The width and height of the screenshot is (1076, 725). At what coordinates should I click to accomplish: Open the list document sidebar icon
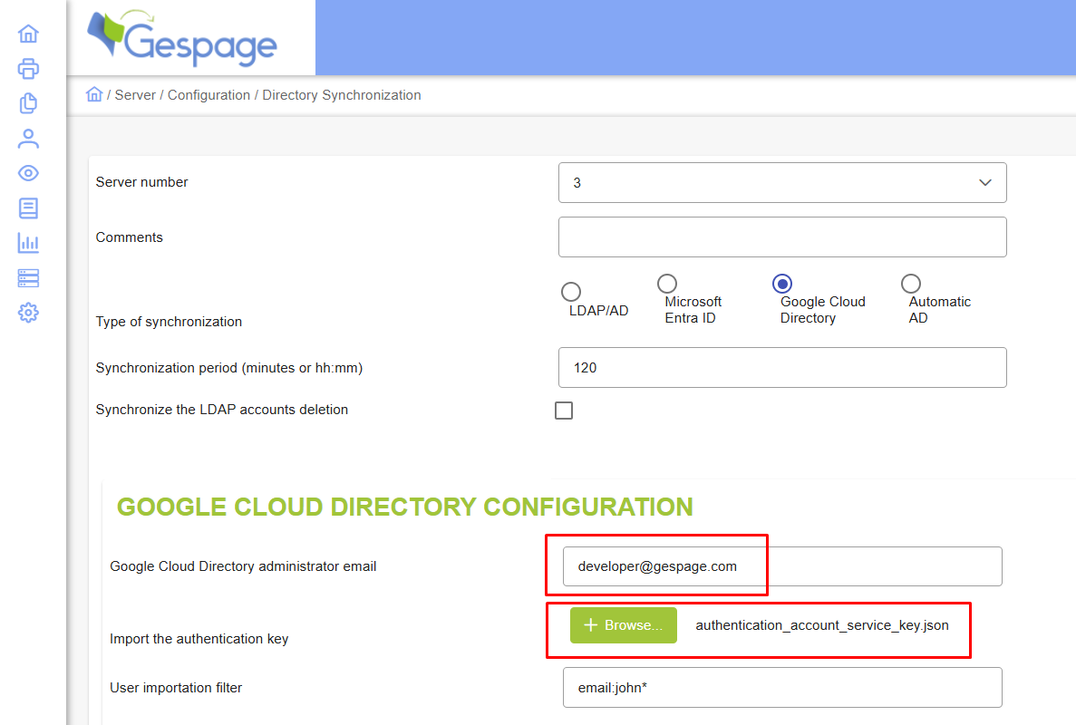(x=28, y=208)
